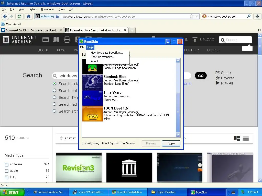Click the site identity padlock icon
Image resolution: width=262 pixels, height=196 pixels.
tap(57, 16)
